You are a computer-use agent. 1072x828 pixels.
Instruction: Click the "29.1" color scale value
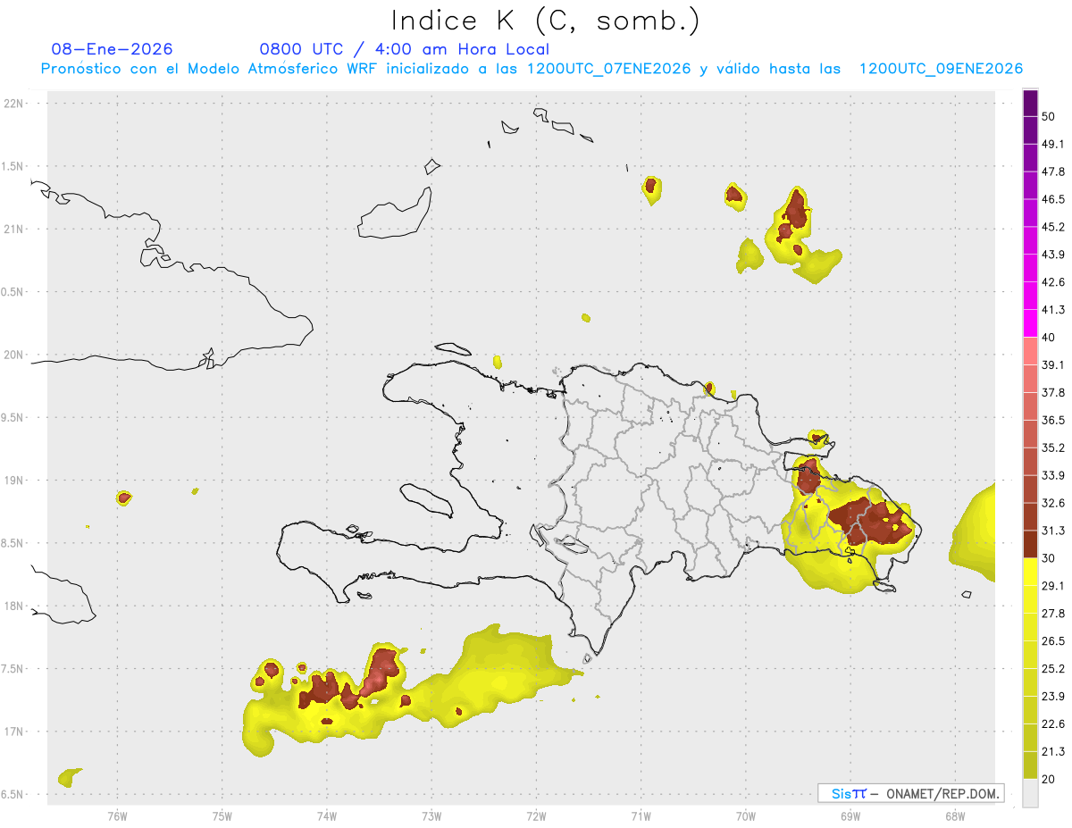point(1053,586)
